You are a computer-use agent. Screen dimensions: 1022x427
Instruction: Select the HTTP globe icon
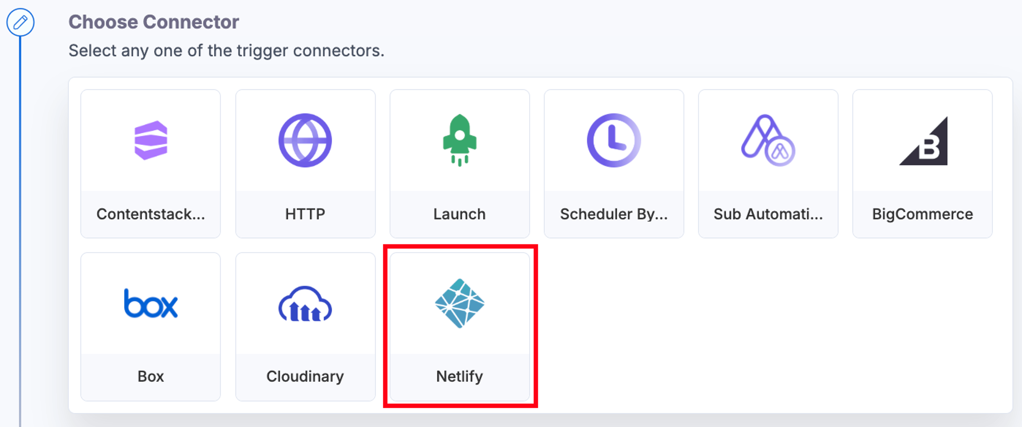(x=305, y=140)
